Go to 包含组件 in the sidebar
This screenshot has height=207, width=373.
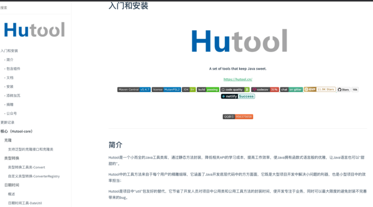coord(13,69)
